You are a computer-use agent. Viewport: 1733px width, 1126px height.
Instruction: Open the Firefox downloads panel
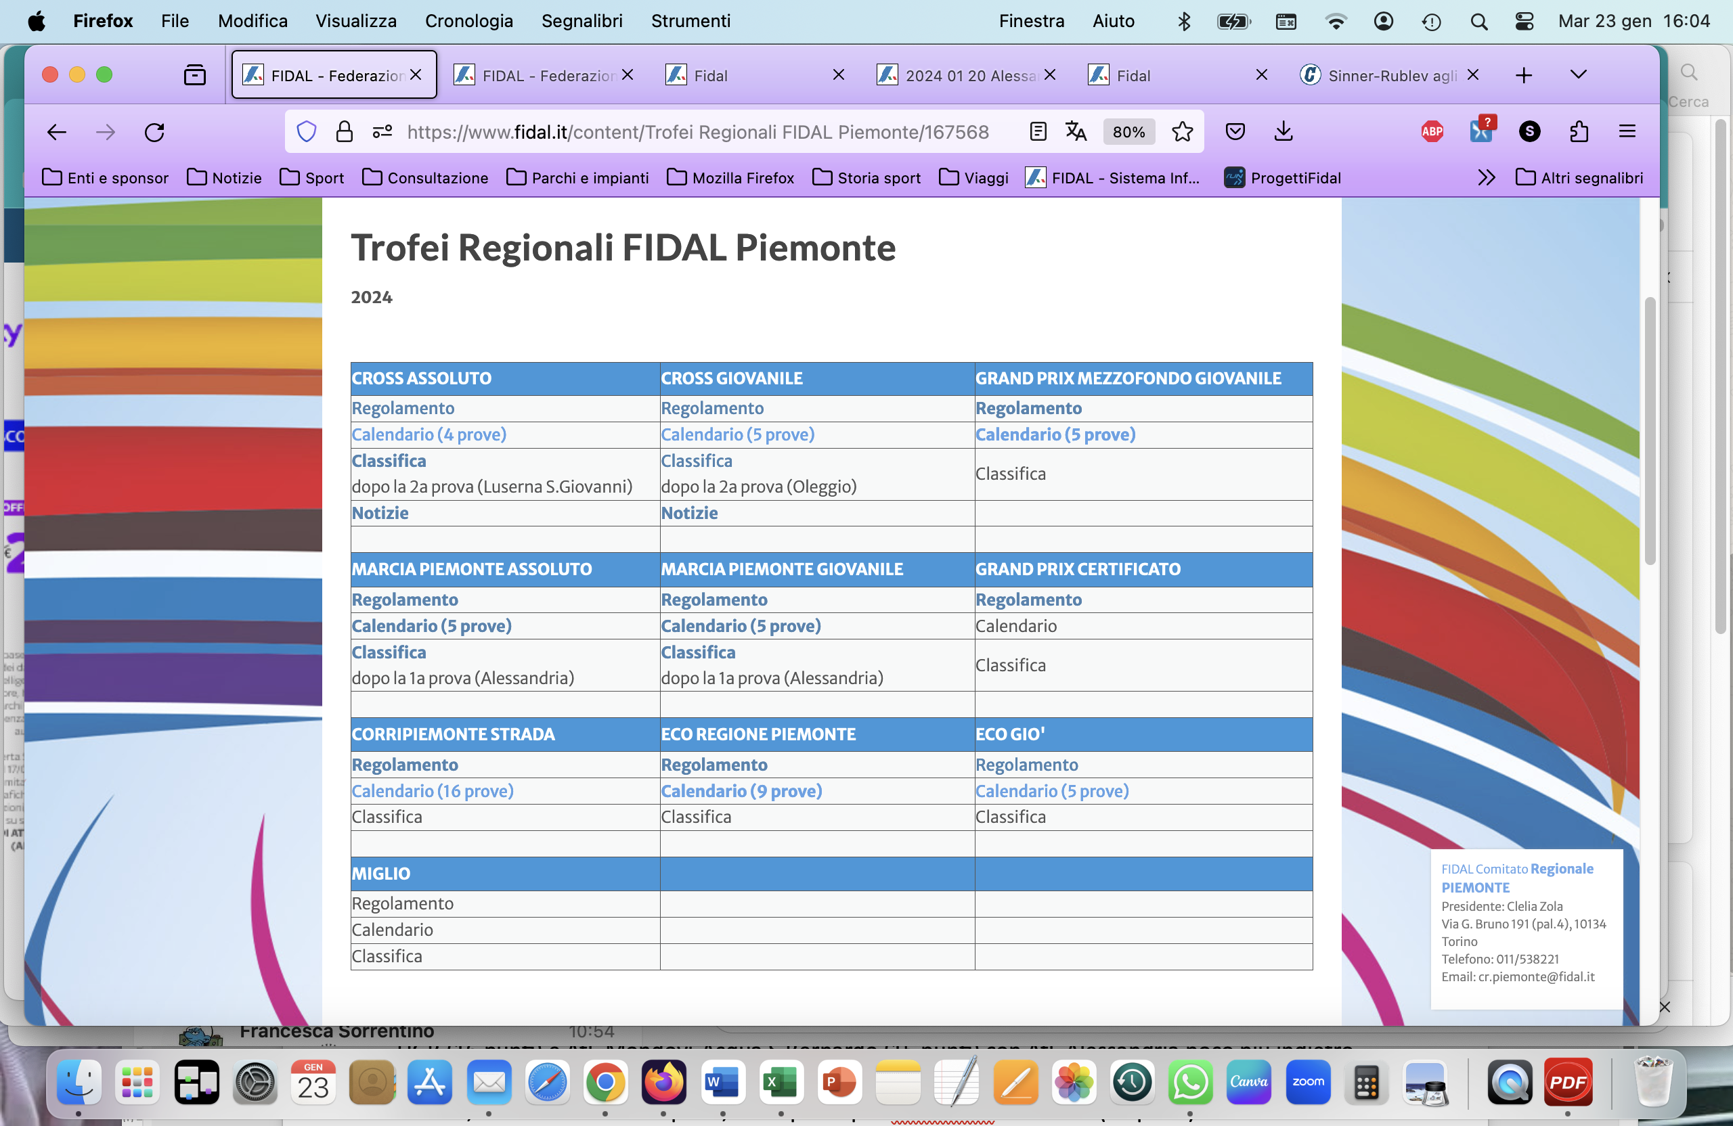pyautogui.click(x=1283, y=132)
